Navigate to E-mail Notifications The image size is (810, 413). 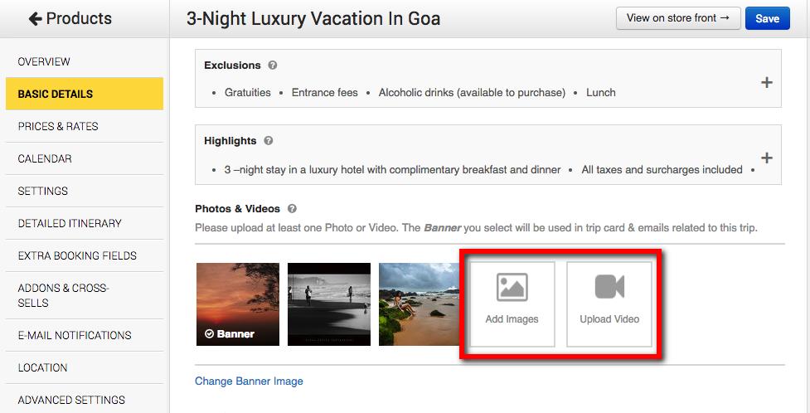point(75,335)
